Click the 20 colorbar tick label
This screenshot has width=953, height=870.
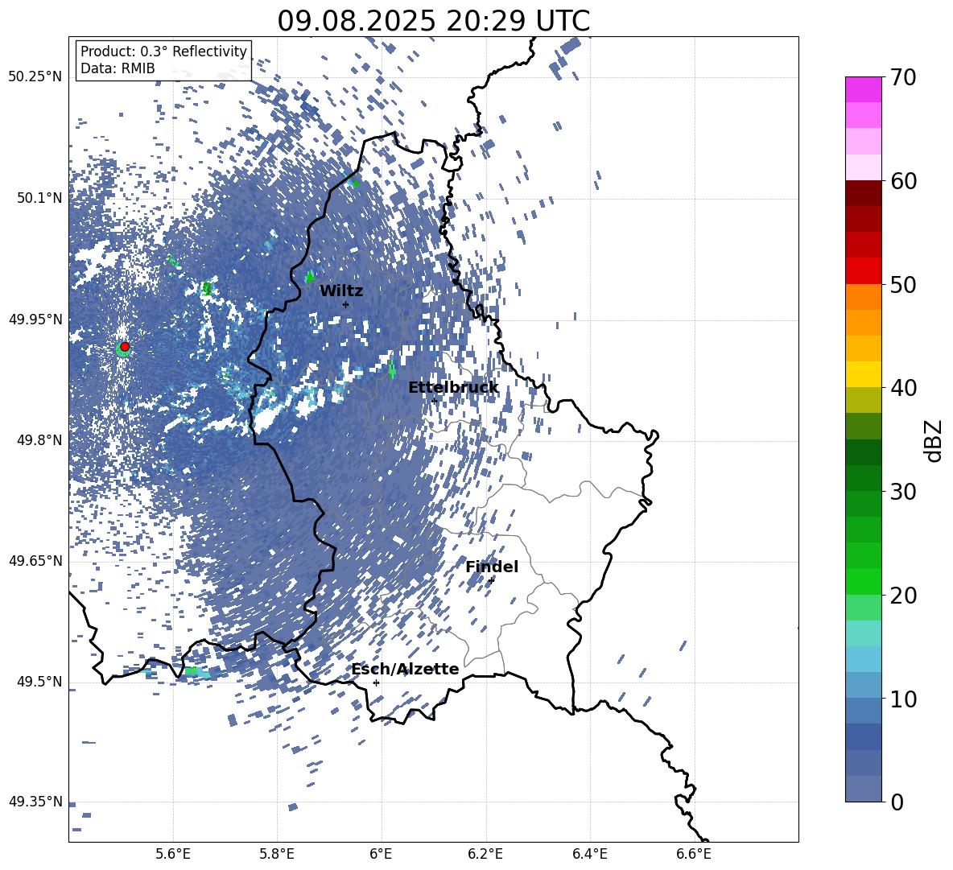tap(904, 596)
